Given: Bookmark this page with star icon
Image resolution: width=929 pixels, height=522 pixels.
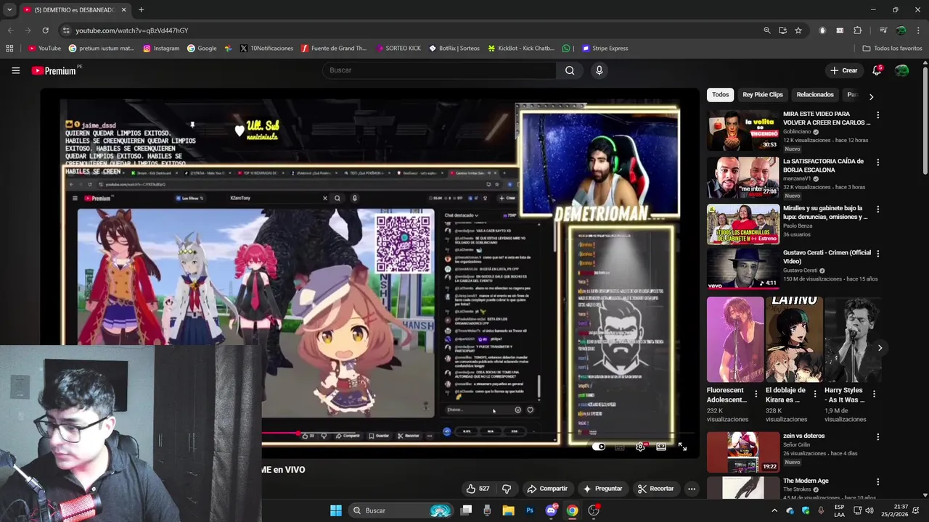Looking at the screenshot, I should pyautogui.click(x=798, y=30).
